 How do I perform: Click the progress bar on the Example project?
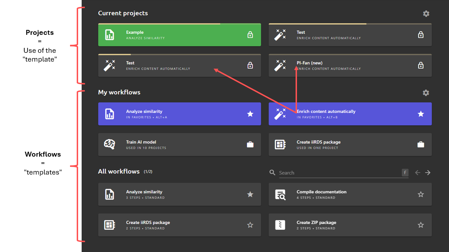coord(179,24)
